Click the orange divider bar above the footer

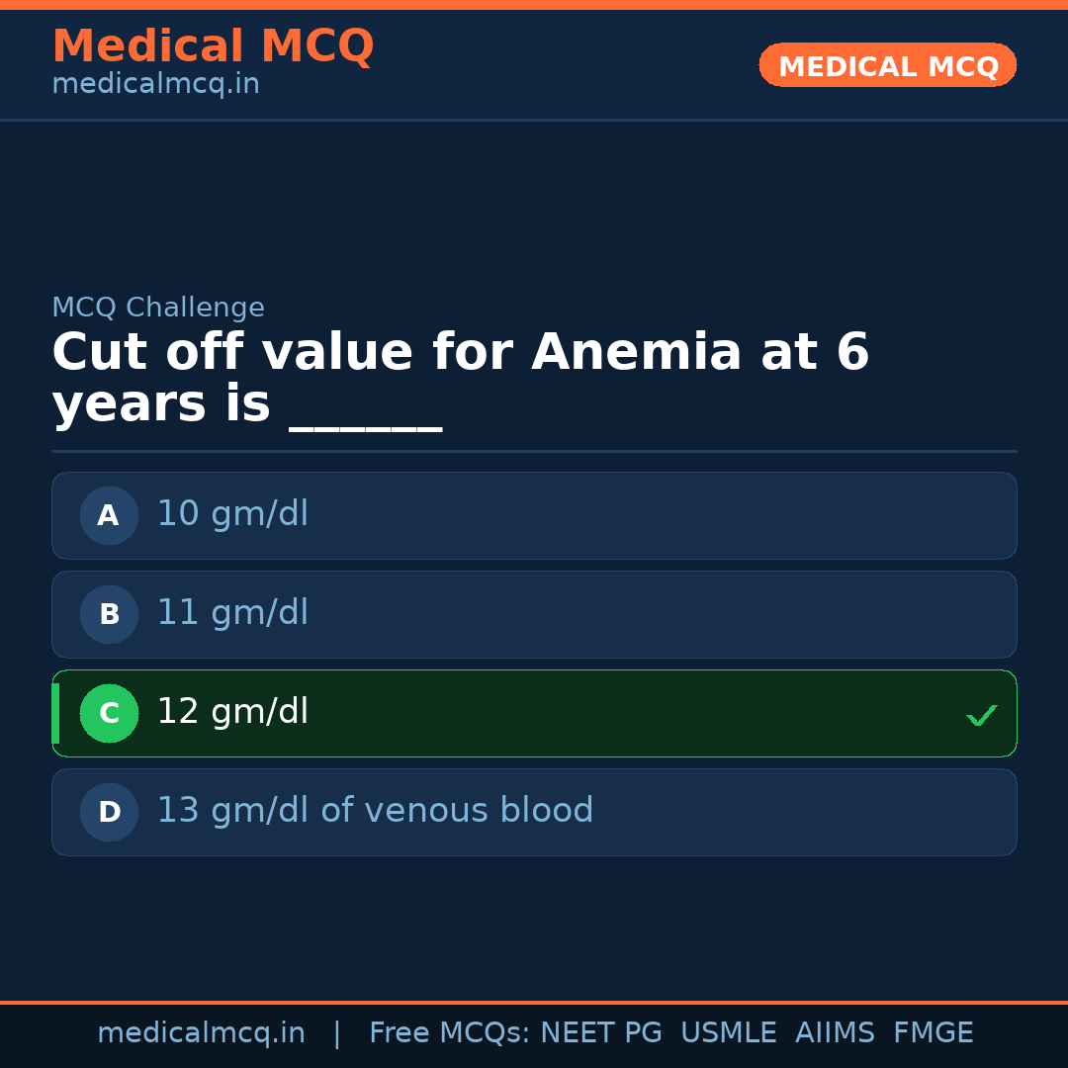tap(534, 1001)
